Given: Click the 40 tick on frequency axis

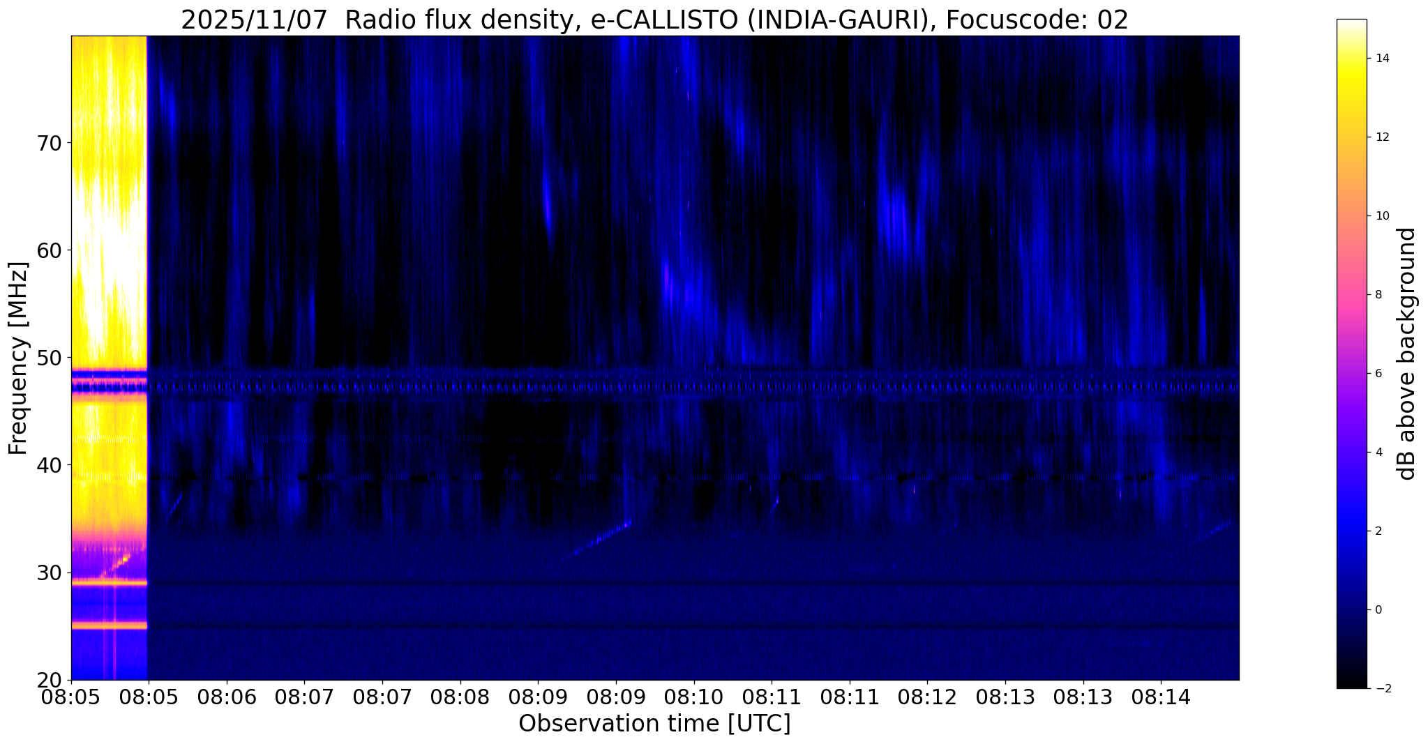Looking at the screenshot, I should tap(48, 465).
